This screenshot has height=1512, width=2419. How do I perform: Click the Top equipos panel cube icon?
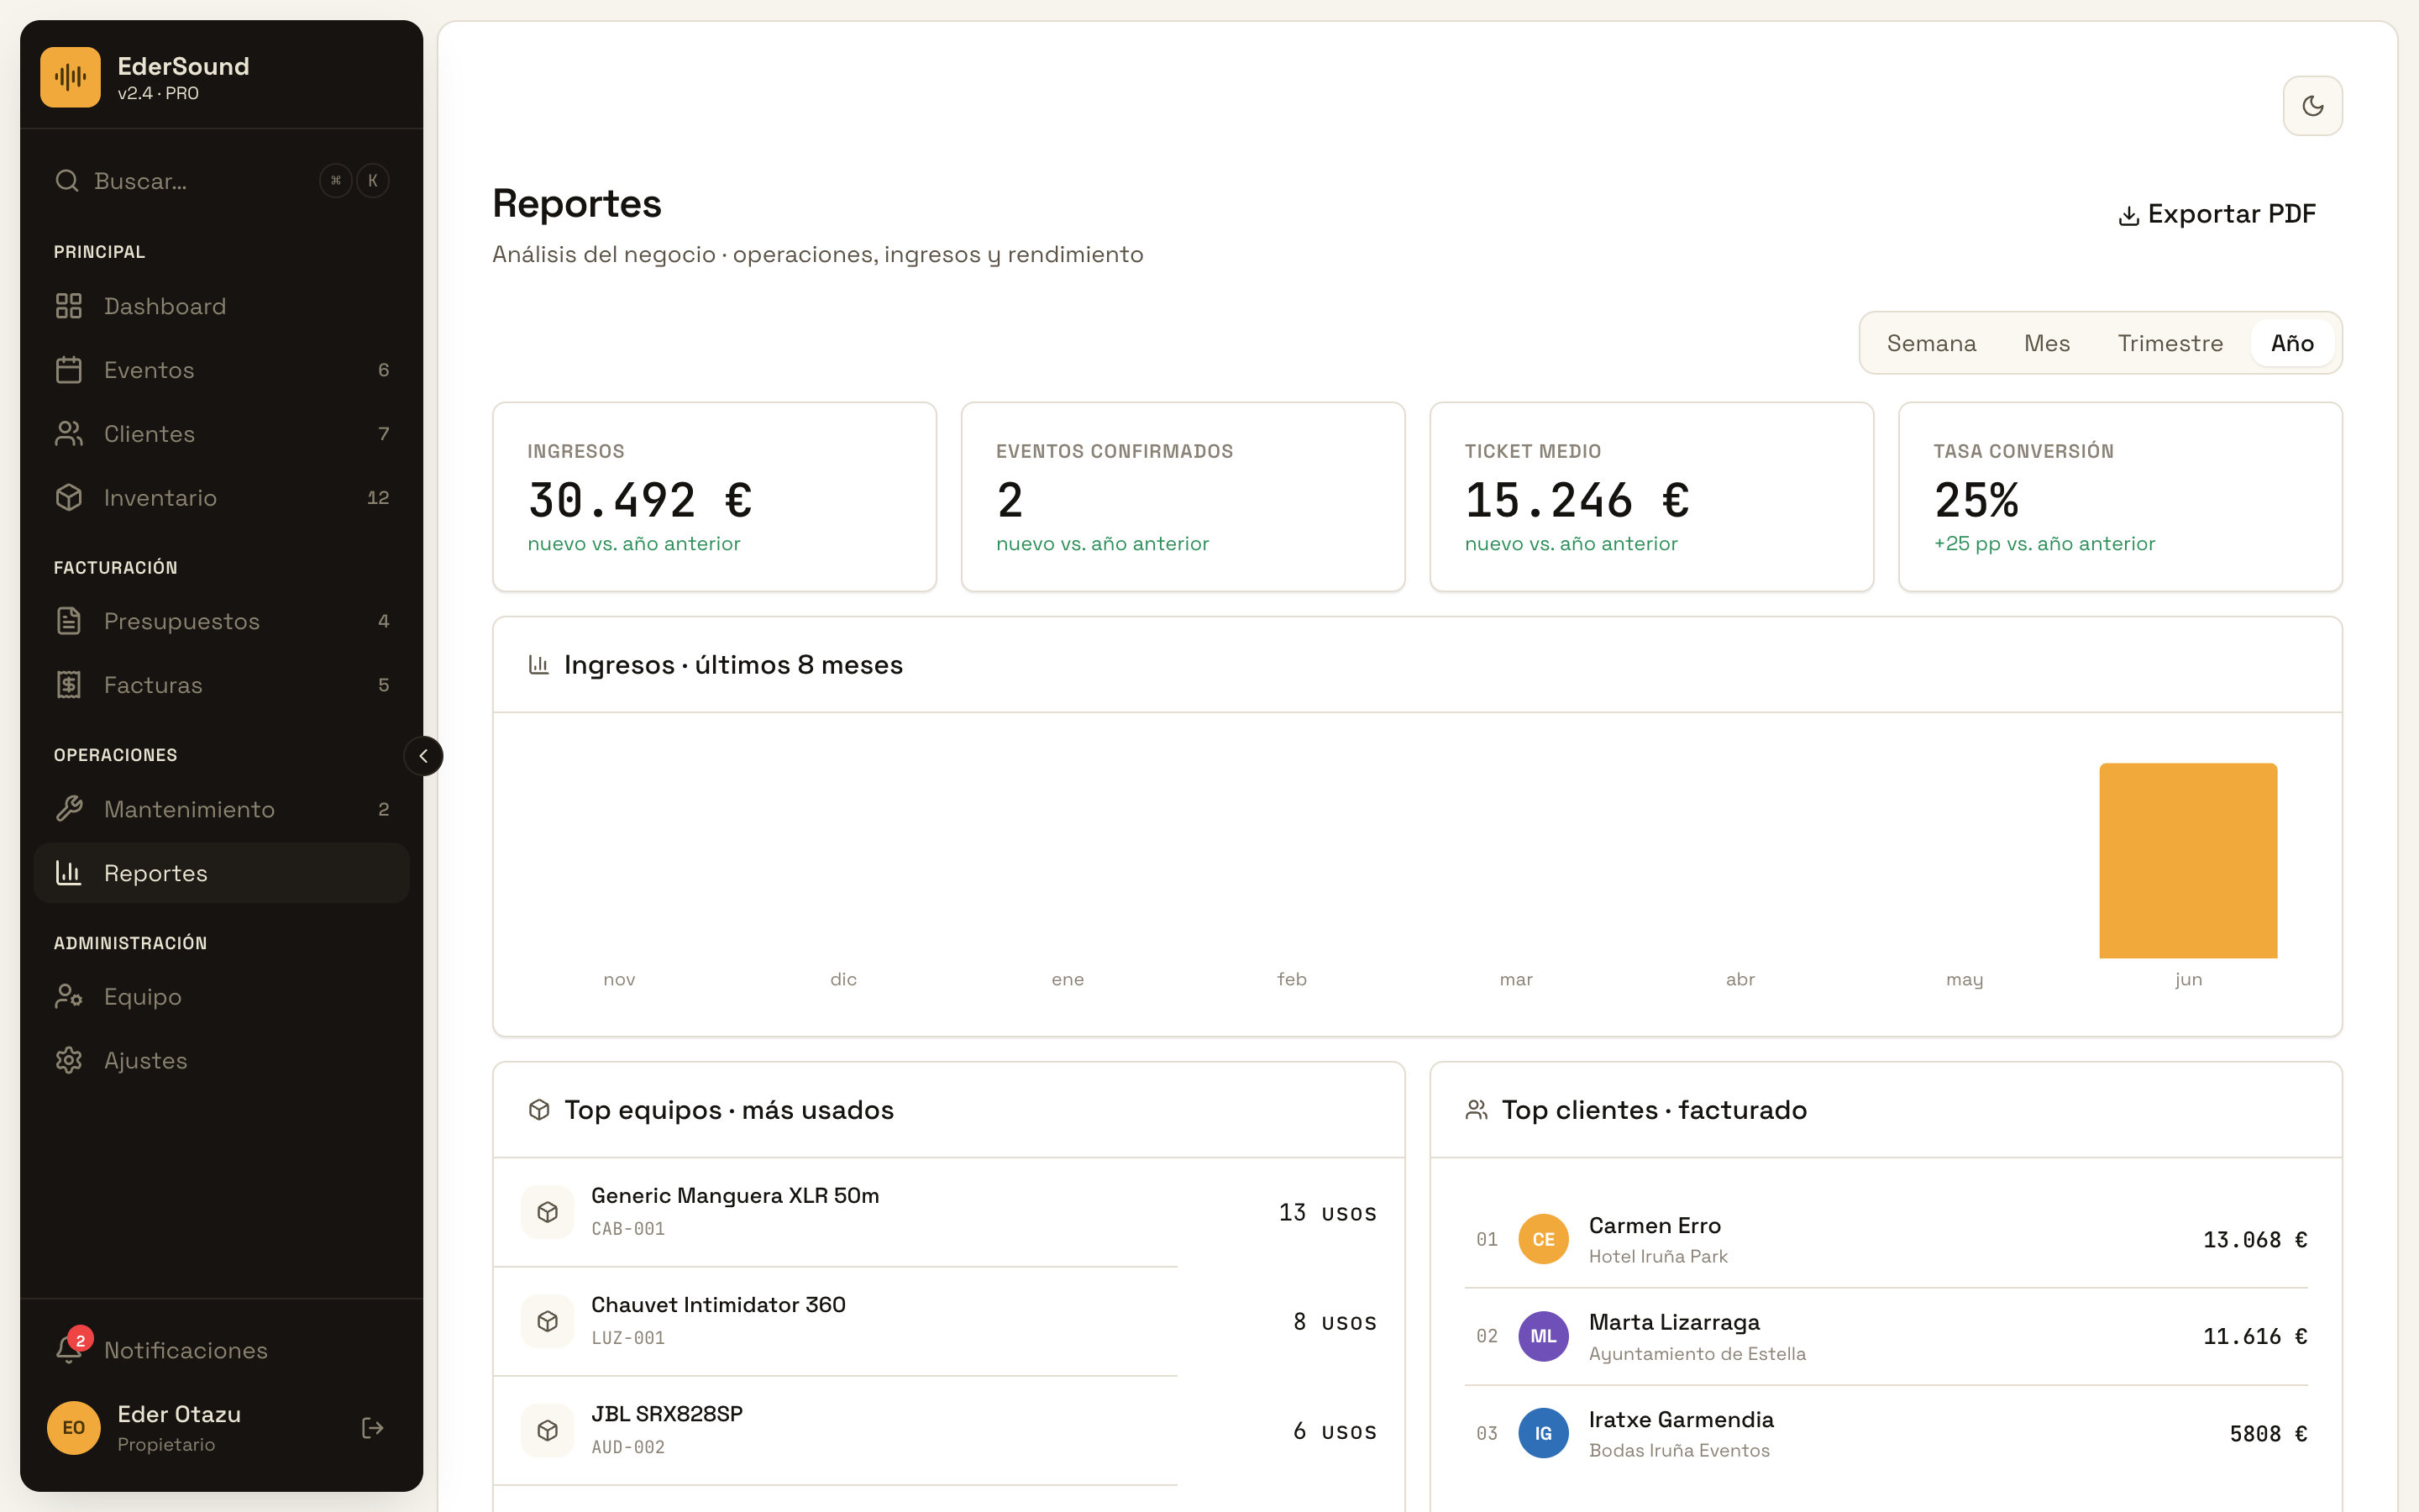[x=540, y=1110]
